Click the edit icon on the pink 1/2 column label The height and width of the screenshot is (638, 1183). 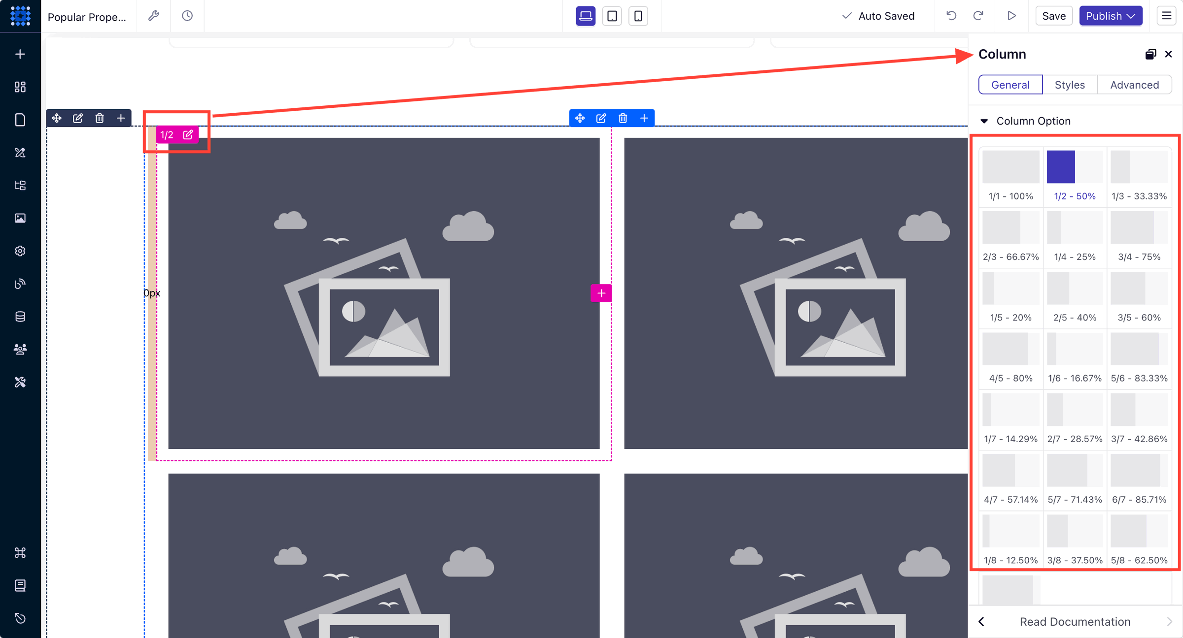(x=188, y=135)
